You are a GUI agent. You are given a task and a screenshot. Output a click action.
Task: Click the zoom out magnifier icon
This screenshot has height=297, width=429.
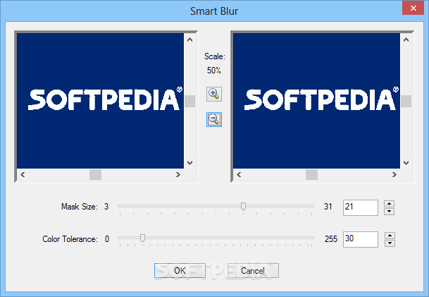pos(214,119)
